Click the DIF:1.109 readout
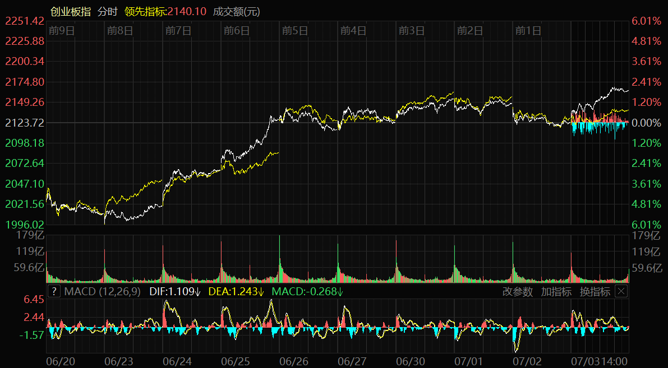668x368 pixels. pyautogui.click(x=175, y=291)
